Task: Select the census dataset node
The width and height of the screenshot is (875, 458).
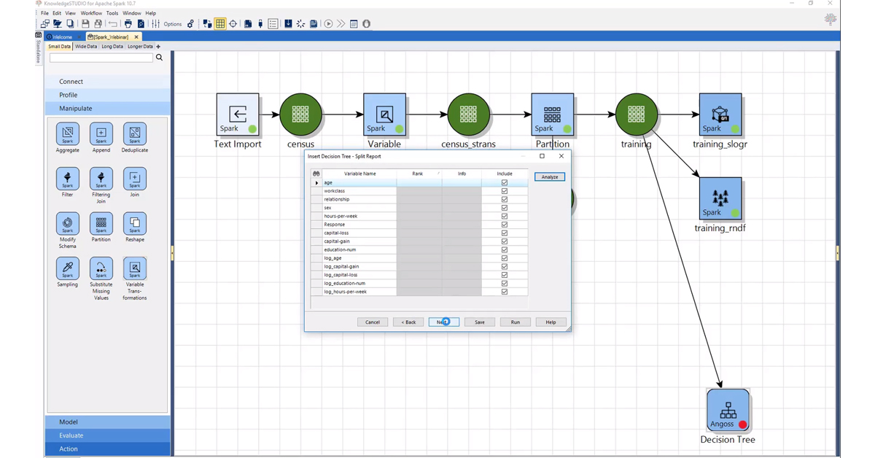Action: pyautogui.click(x=300, y=114)
